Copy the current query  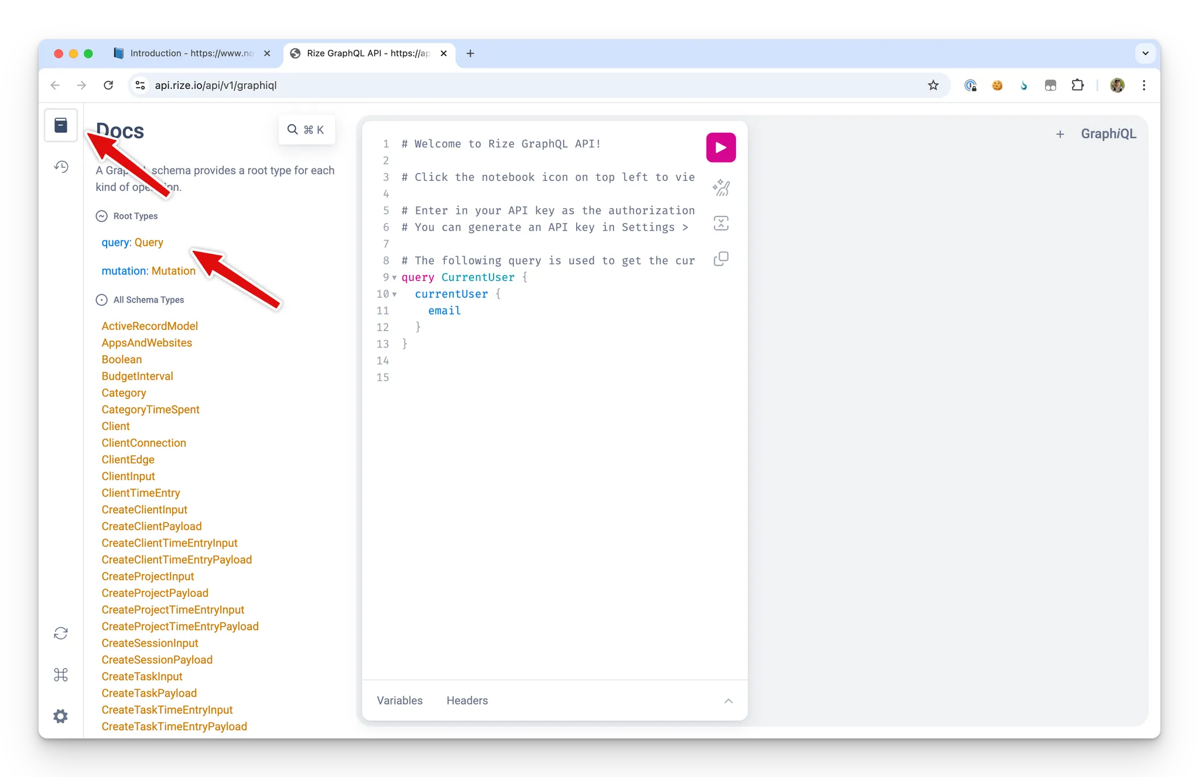[720, 259]
